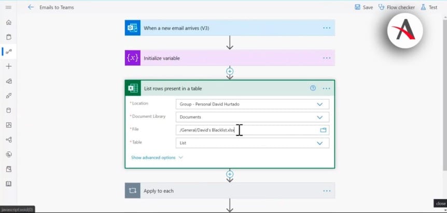This screenshot has width=447, height=213.
Task: Open menu for Apply to each
Action: pyautogui.click(x=327, y=191)
